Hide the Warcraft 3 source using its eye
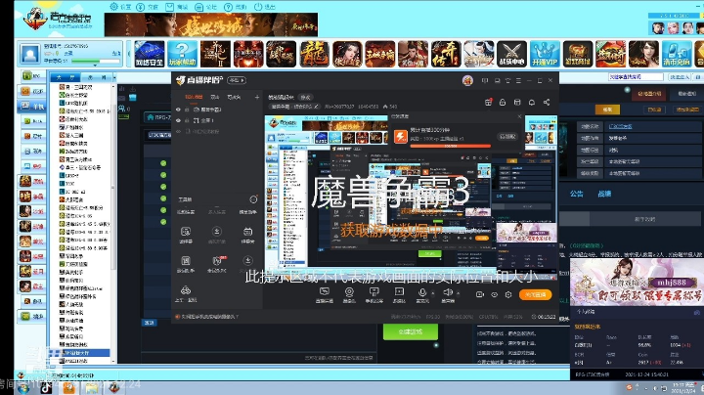 tap(178, 110)
